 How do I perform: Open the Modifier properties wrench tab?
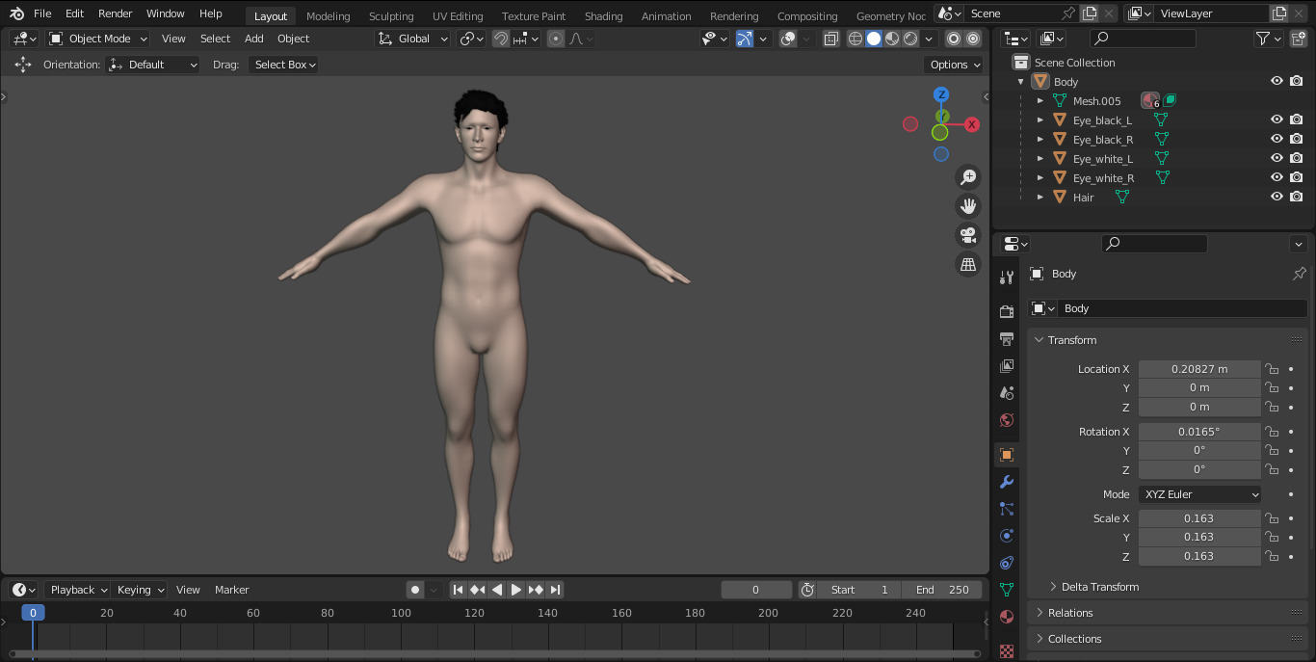click(1007, 482)
